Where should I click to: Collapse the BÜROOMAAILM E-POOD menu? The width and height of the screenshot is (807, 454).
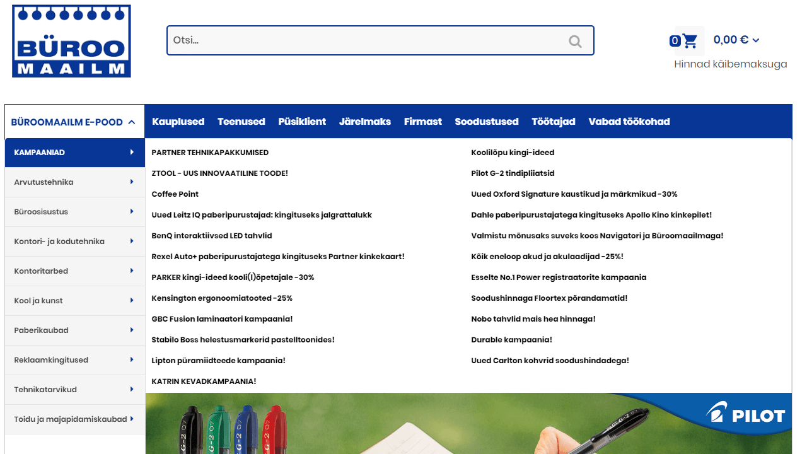pyautogui.click(x=74, y=122)
